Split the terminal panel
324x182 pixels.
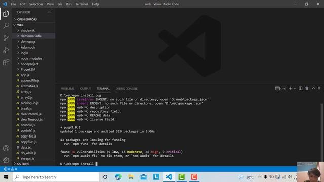[300, 88]
